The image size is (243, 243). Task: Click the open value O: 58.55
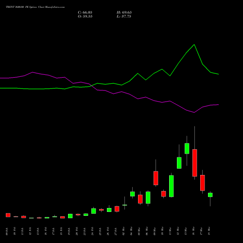pos(85,17)
